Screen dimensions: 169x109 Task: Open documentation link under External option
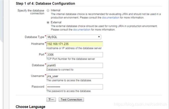tap(82, 30)
